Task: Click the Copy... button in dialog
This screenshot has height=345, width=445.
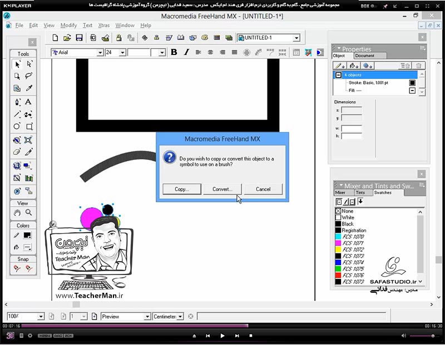Action: pyautogui.click(x=182, y=189)
